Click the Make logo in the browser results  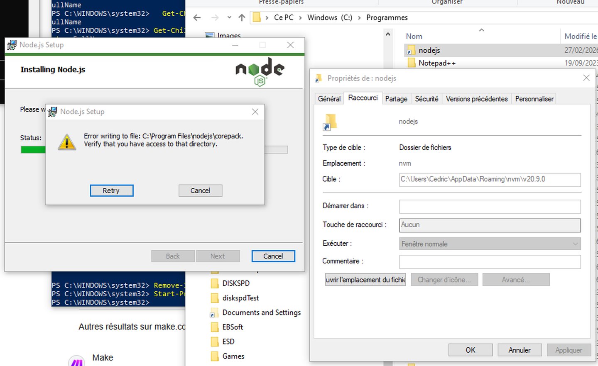pos(77,361)
